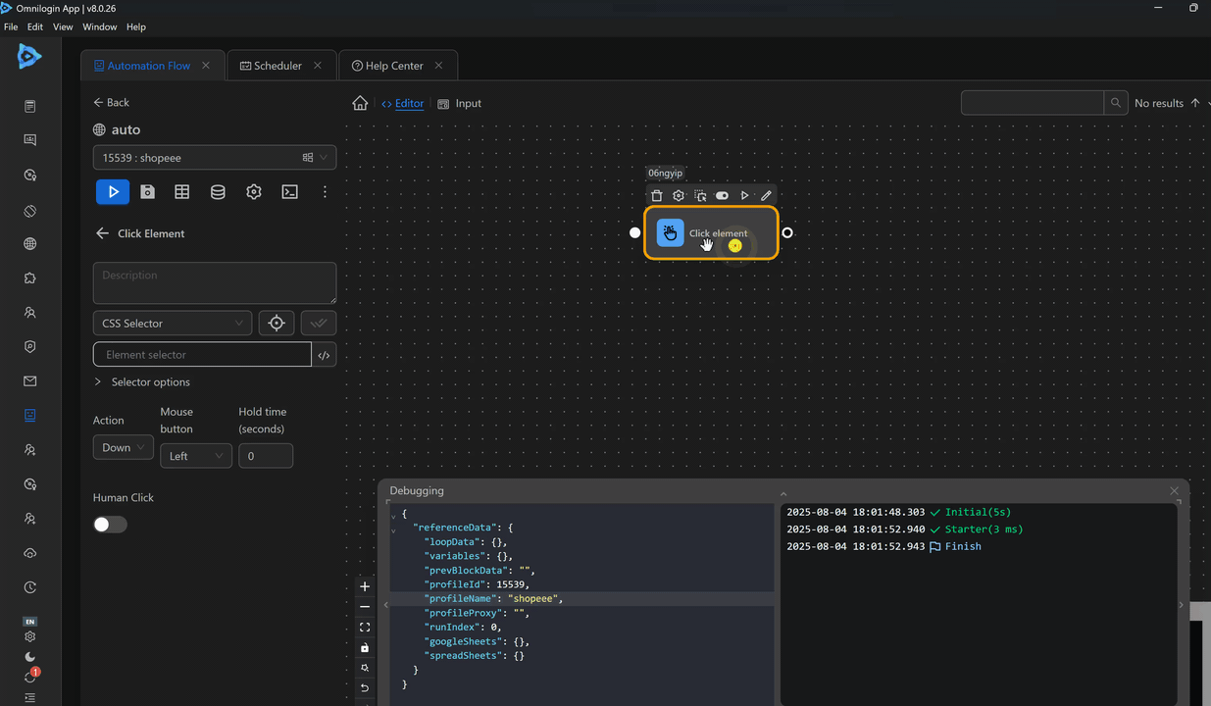The width and height of the screenshot is (1211, 706).
Task: Open the table data icon
Action: 182,192
